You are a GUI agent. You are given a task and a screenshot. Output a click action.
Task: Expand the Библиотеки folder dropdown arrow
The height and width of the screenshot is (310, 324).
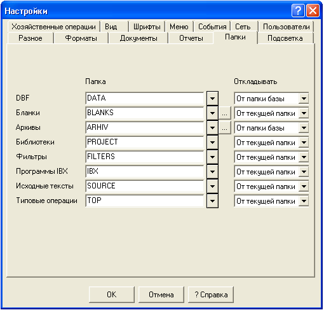pyautogui.click(x=212, y=143)
